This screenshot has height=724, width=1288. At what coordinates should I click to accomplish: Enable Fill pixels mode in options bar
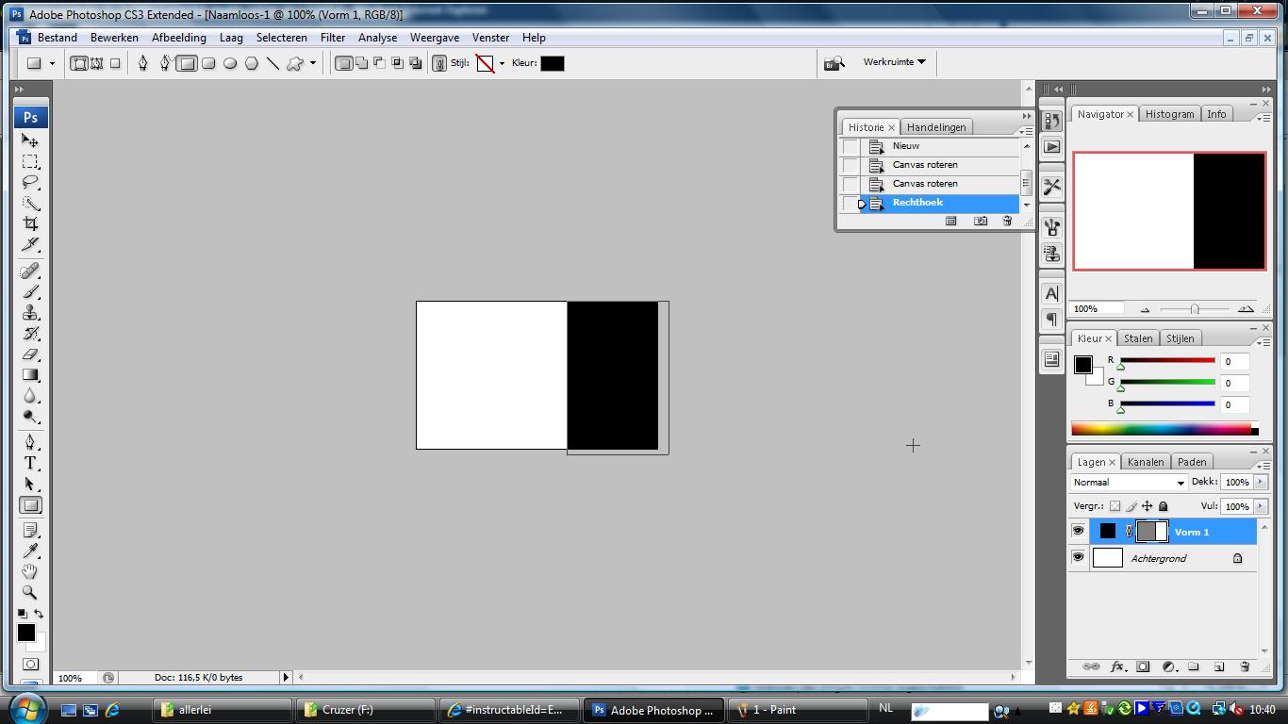pyautogui.click(x=115, y=63)
